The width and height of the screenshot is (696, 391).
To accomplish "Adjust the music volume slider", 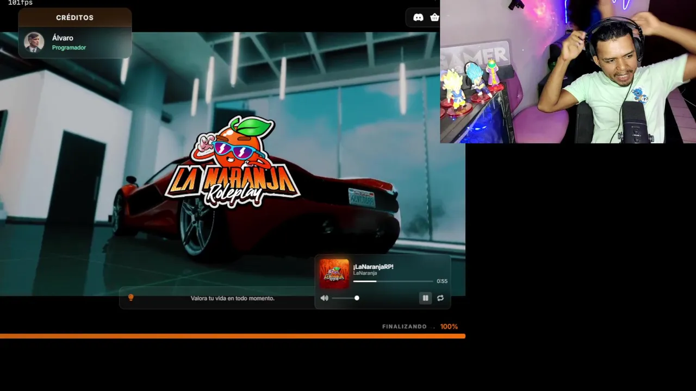I will pos(345,298).
